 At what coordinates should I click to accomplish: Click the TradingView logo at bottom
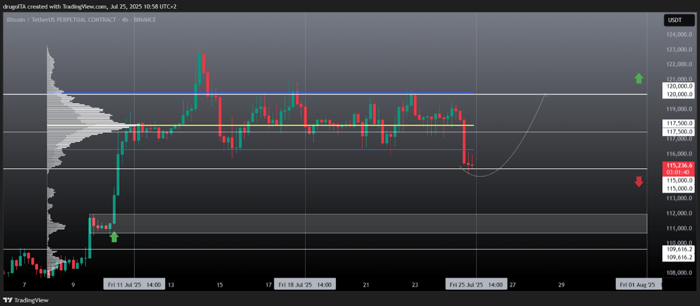coord(26,300)
